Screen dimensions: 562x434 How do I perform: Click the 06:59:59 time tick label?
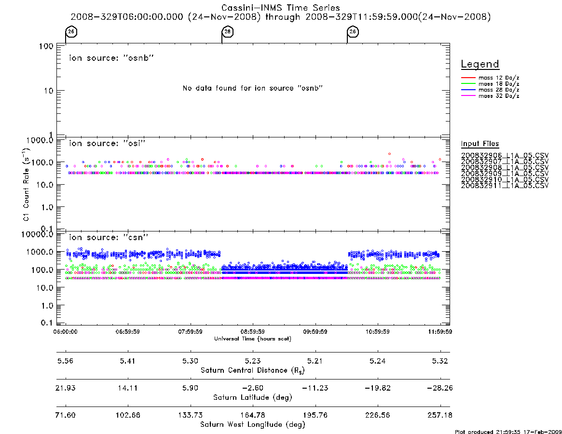[x=128, y=332]
